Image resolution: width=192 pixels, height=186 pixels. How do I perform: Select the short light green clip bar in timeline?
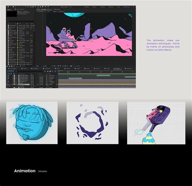click(x=103, y=75)
